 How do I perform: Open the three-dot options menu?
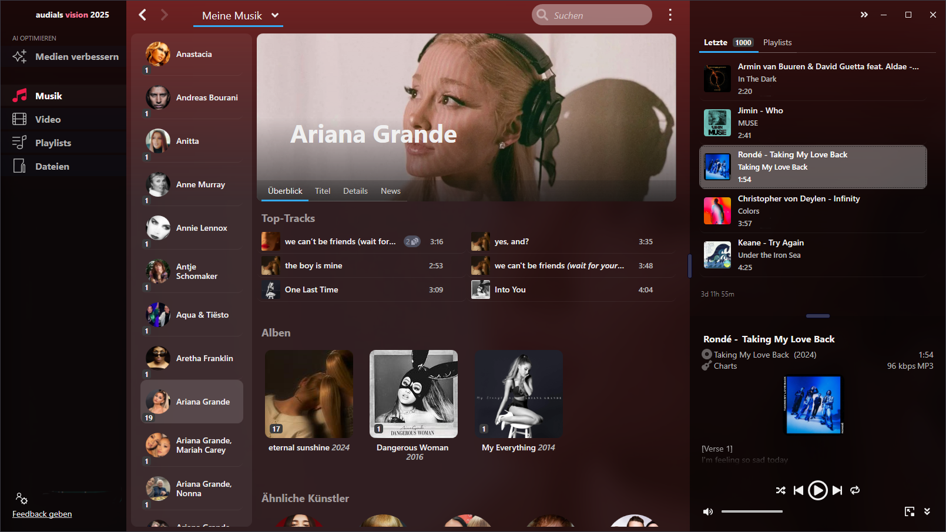(x=670, y=15)
